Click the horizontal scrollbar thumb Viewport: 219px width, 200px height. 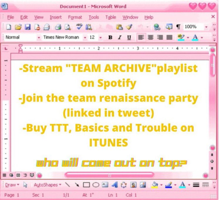point(110,175)
